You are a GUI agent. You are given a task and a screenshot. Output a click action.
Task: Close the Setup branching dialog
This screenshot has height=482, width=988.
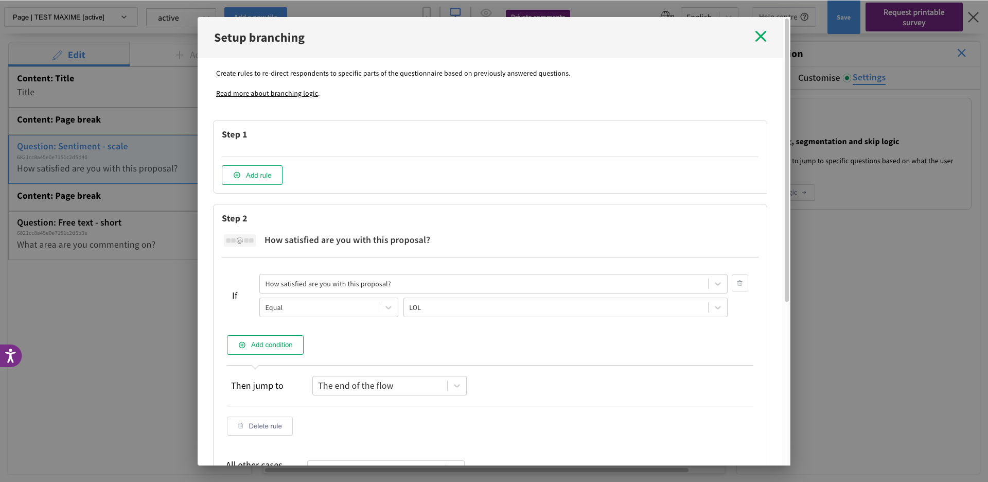pyautogui.click(x=761, y=37)
